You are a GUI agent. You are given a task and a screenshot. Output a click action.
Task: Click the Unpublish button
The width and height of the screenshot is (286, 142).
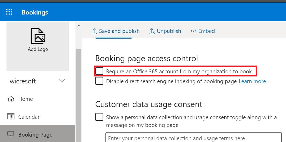pos(165,31)
